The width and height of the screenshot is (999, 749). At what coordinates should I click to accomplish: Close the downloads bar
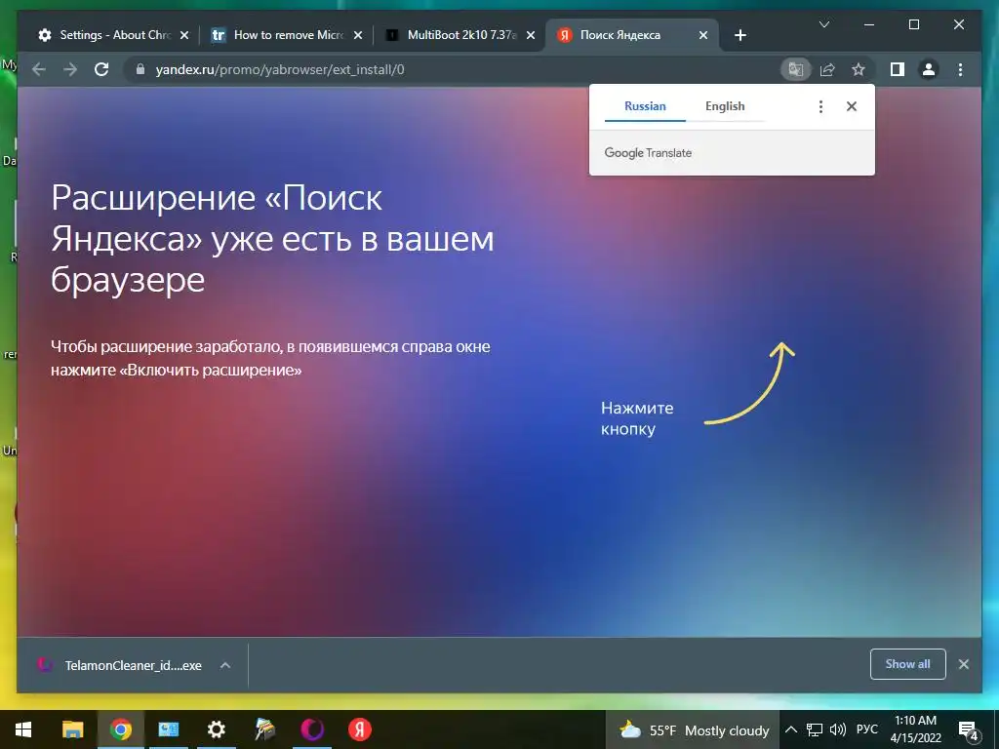pos(963,664)
